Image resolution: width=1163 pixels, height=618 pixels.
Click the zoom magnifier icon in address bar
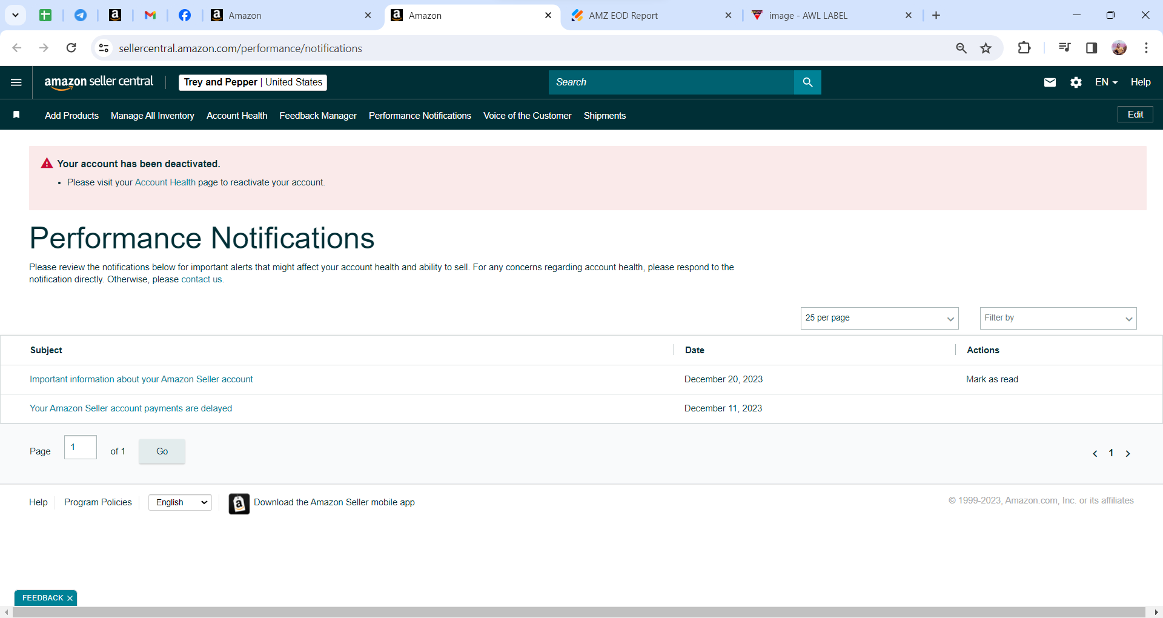[x=961, y=48]
